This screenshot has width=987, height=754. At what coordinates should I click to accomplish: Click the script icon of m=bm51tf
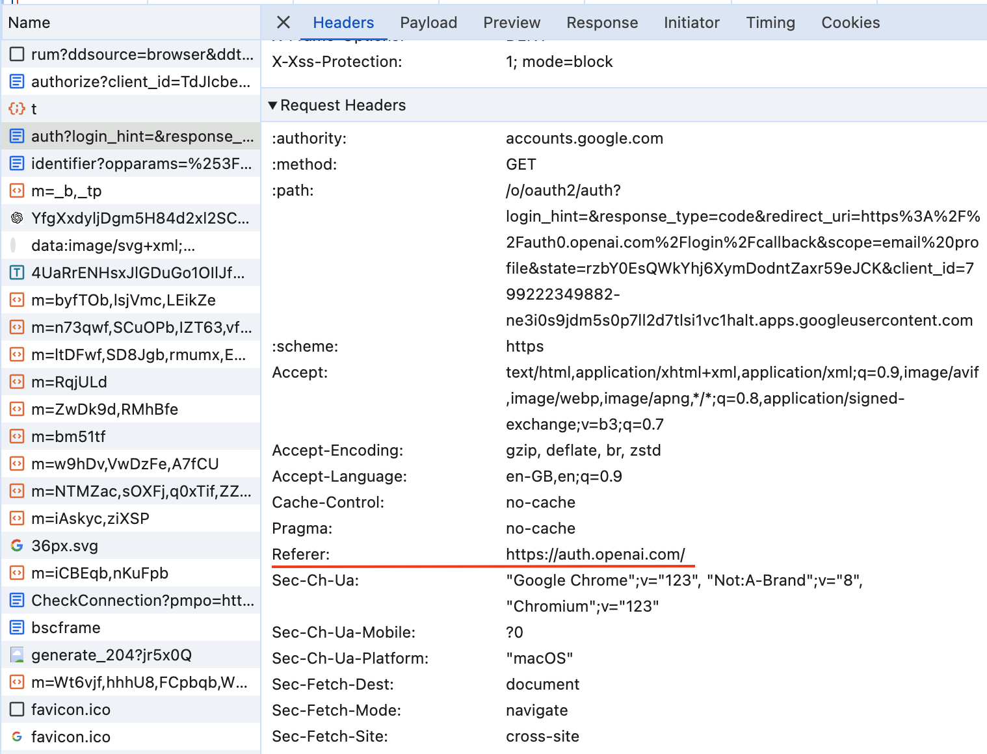(x=17, y=437)
